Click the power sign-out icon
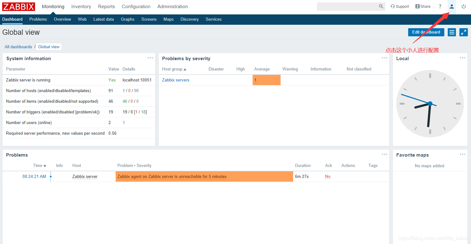 click(464, 7)
